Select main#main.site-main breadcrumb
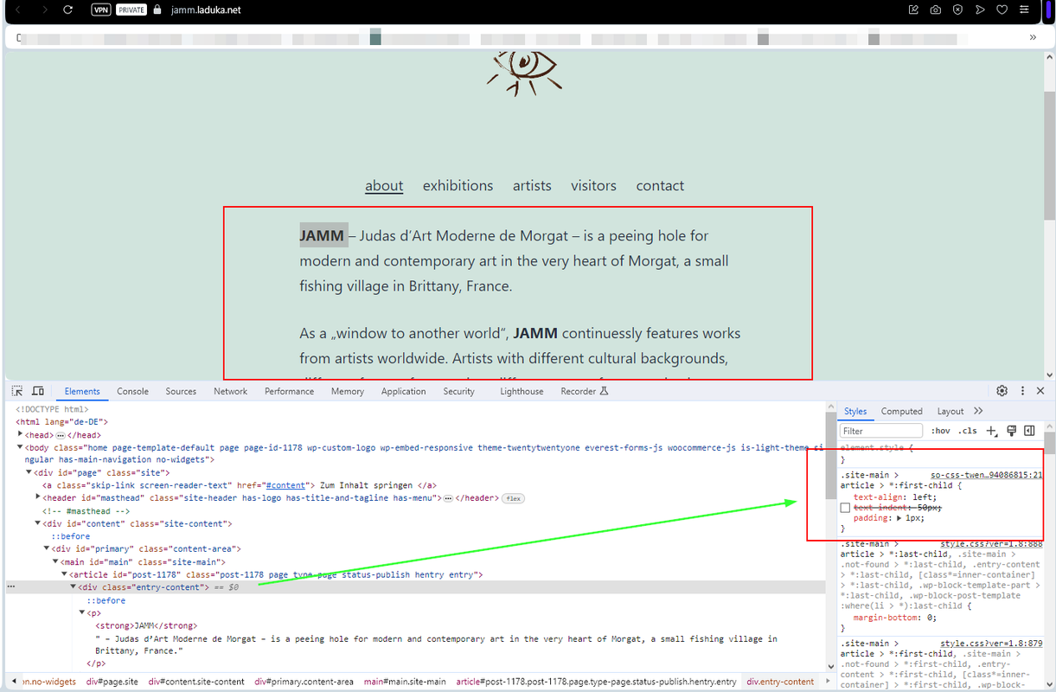The image size is (1056, 692). click(405, 682)
